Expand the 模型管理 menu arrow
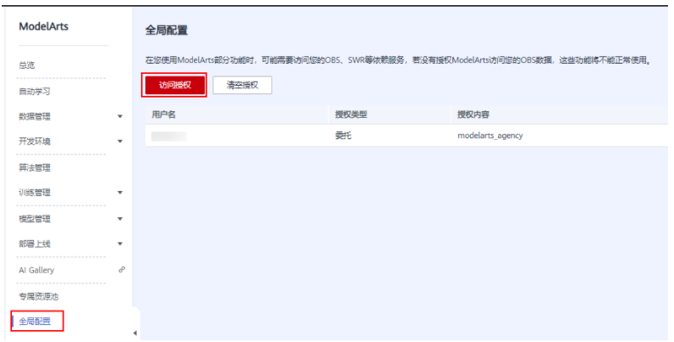The width and height of the screenshot is (674, 342). coord(120,219)
